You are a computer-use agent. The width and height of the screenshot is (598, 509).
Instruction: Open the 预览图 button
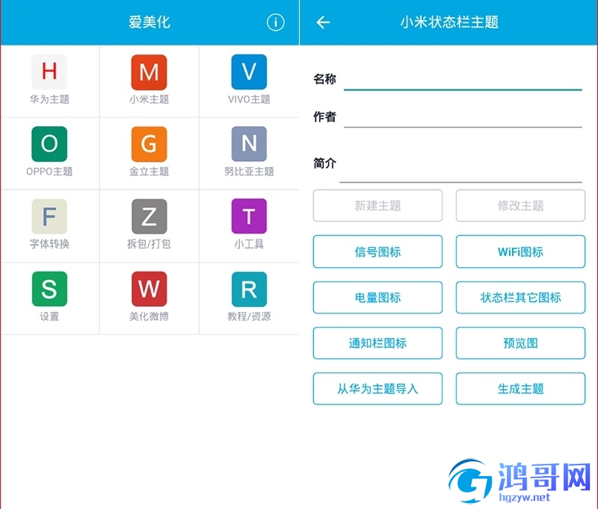pos(520,343)
